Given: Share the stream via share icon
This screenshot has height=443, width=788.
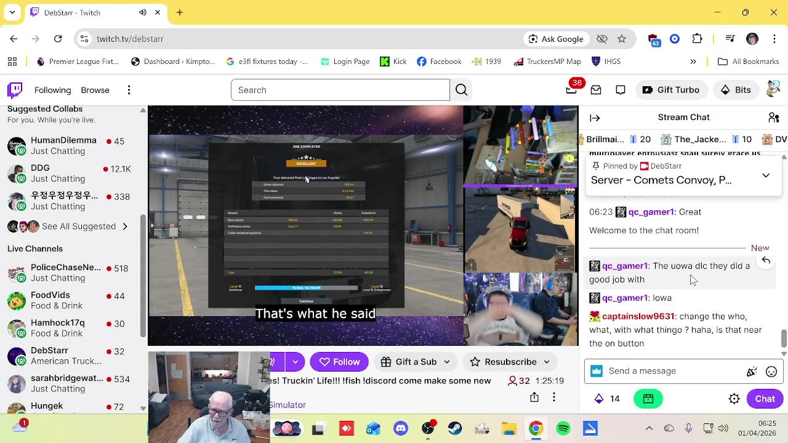Looking at the screenshot, I should (534, 397).
